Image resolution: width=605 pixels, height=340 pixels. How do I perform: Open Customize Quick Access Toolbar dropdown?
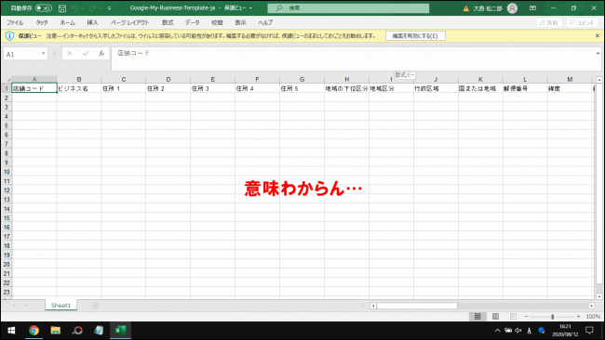[109, 8]
